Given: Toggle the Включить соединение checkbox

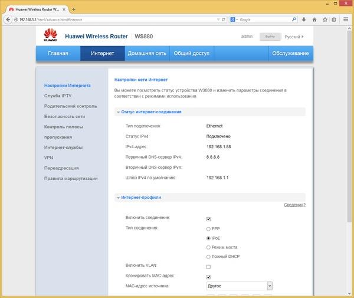Looking at the screenshot, I should pyautogui.click(x=208, y=219).
